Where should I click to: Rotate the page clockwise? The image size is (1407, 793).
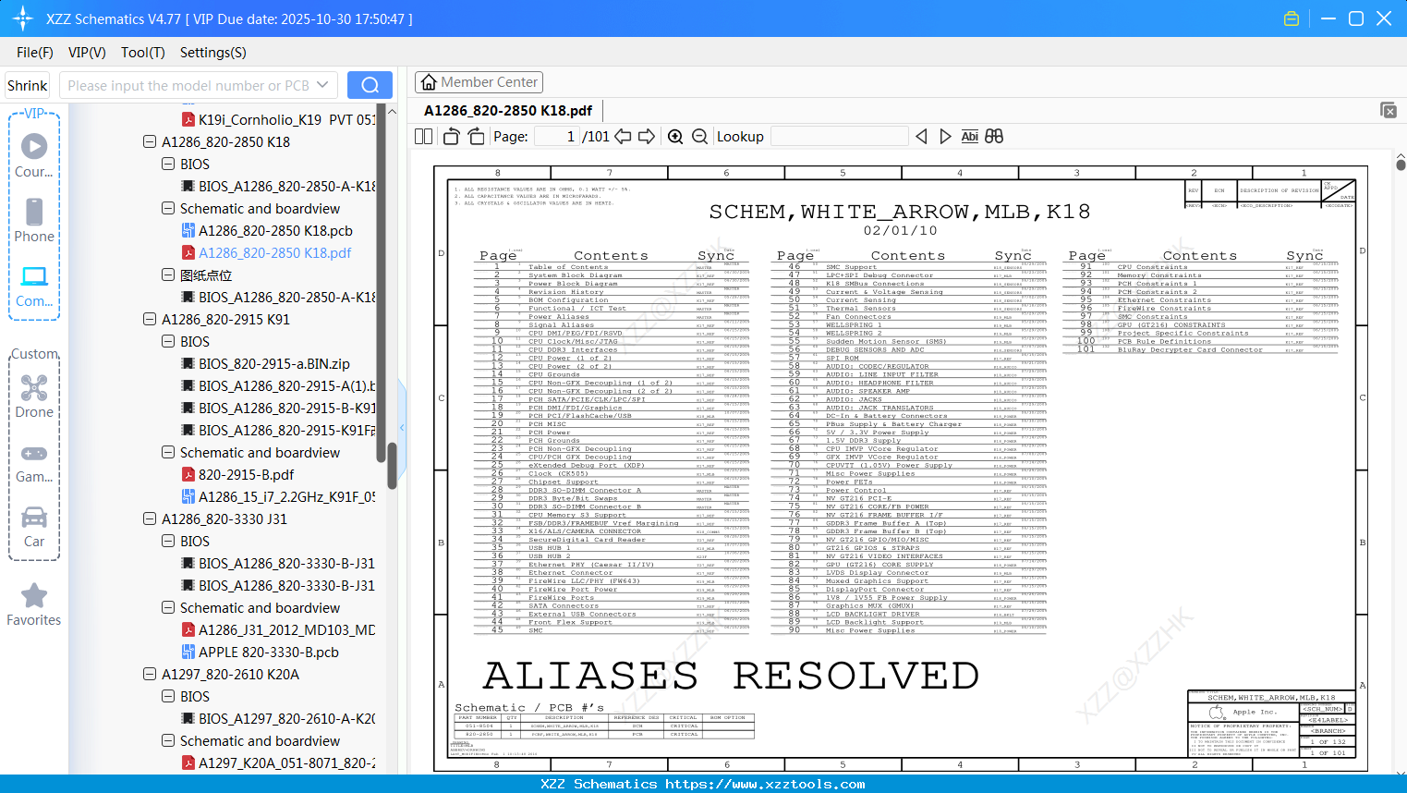[x=476, y=137]
